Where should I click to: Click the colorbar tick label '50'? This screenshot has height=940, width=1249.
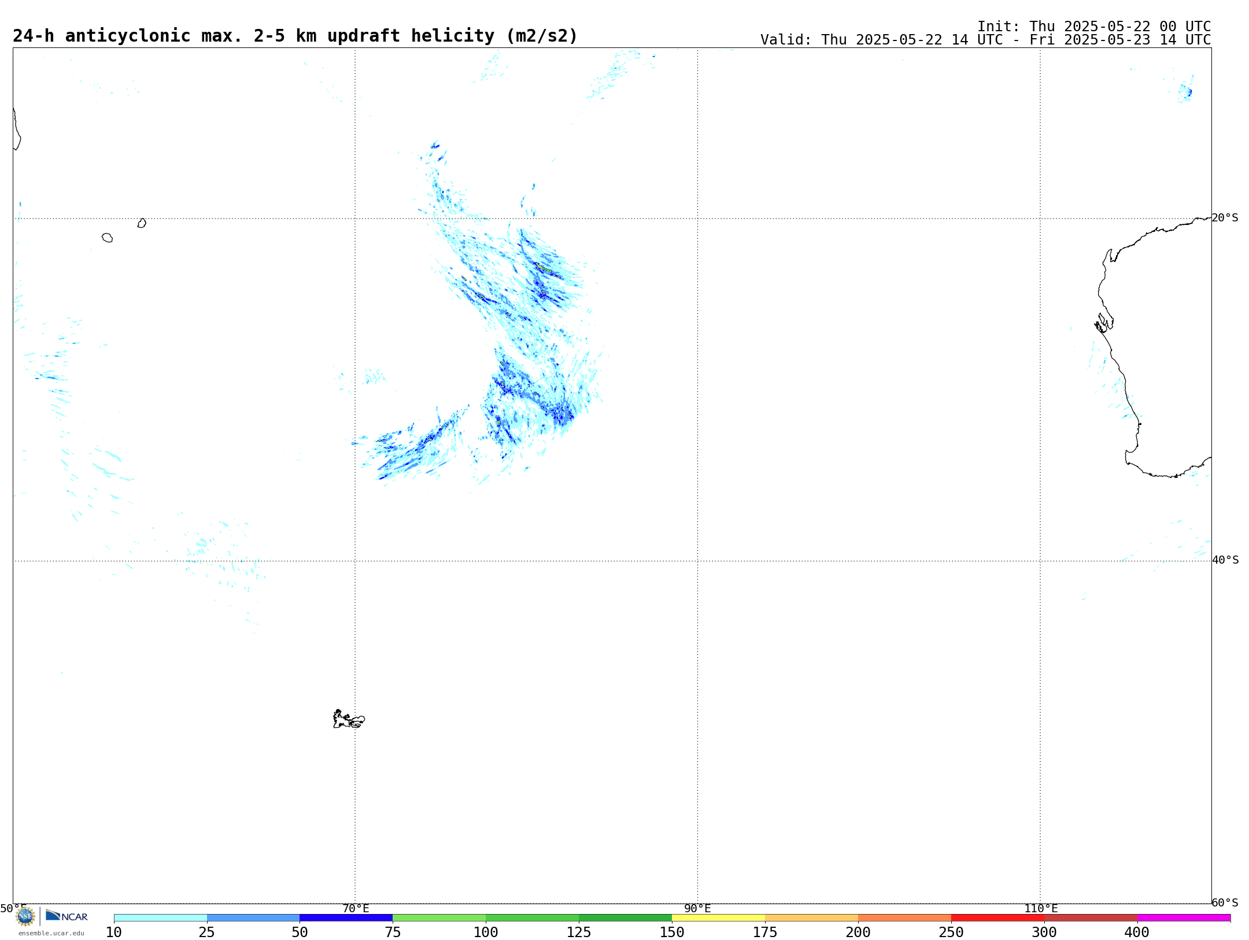(x=300, y=932)
